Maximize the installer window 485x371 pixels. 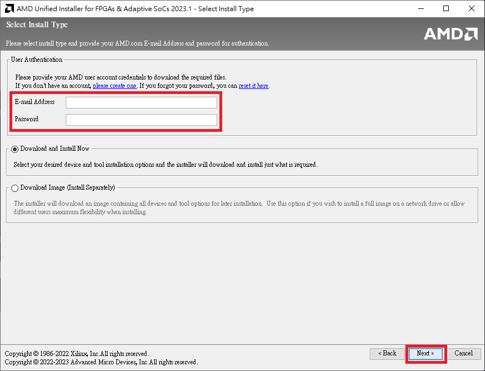tap(445, 8)
